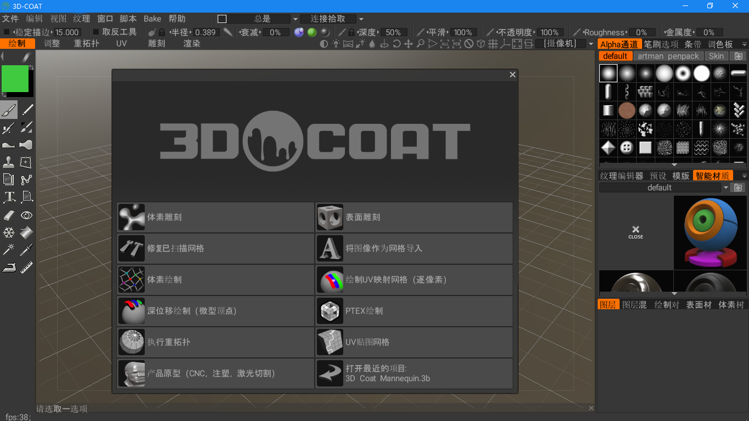
Task: Open the 连接拾取 dropdown arrow
Action: tap(361, 19)
